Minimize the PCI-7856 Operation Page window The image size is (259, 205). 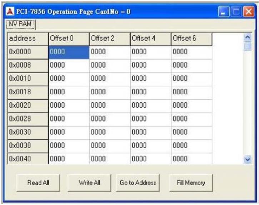coord(224,11)
